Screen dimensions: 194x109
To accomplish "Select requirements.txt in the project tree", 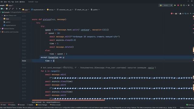I will [x=10, y=25].
